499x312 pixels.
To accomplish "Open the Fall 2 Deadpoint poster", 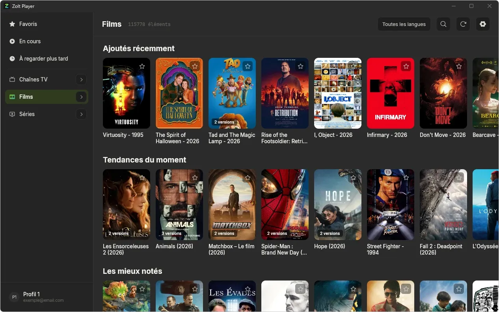I will click(x=443, y=205).
